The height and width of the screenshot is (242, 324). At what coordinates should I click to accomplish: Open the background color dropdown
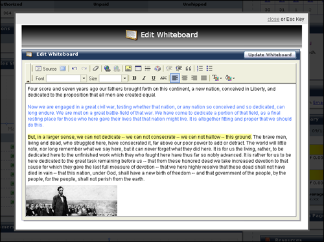[x=229, y=78]
